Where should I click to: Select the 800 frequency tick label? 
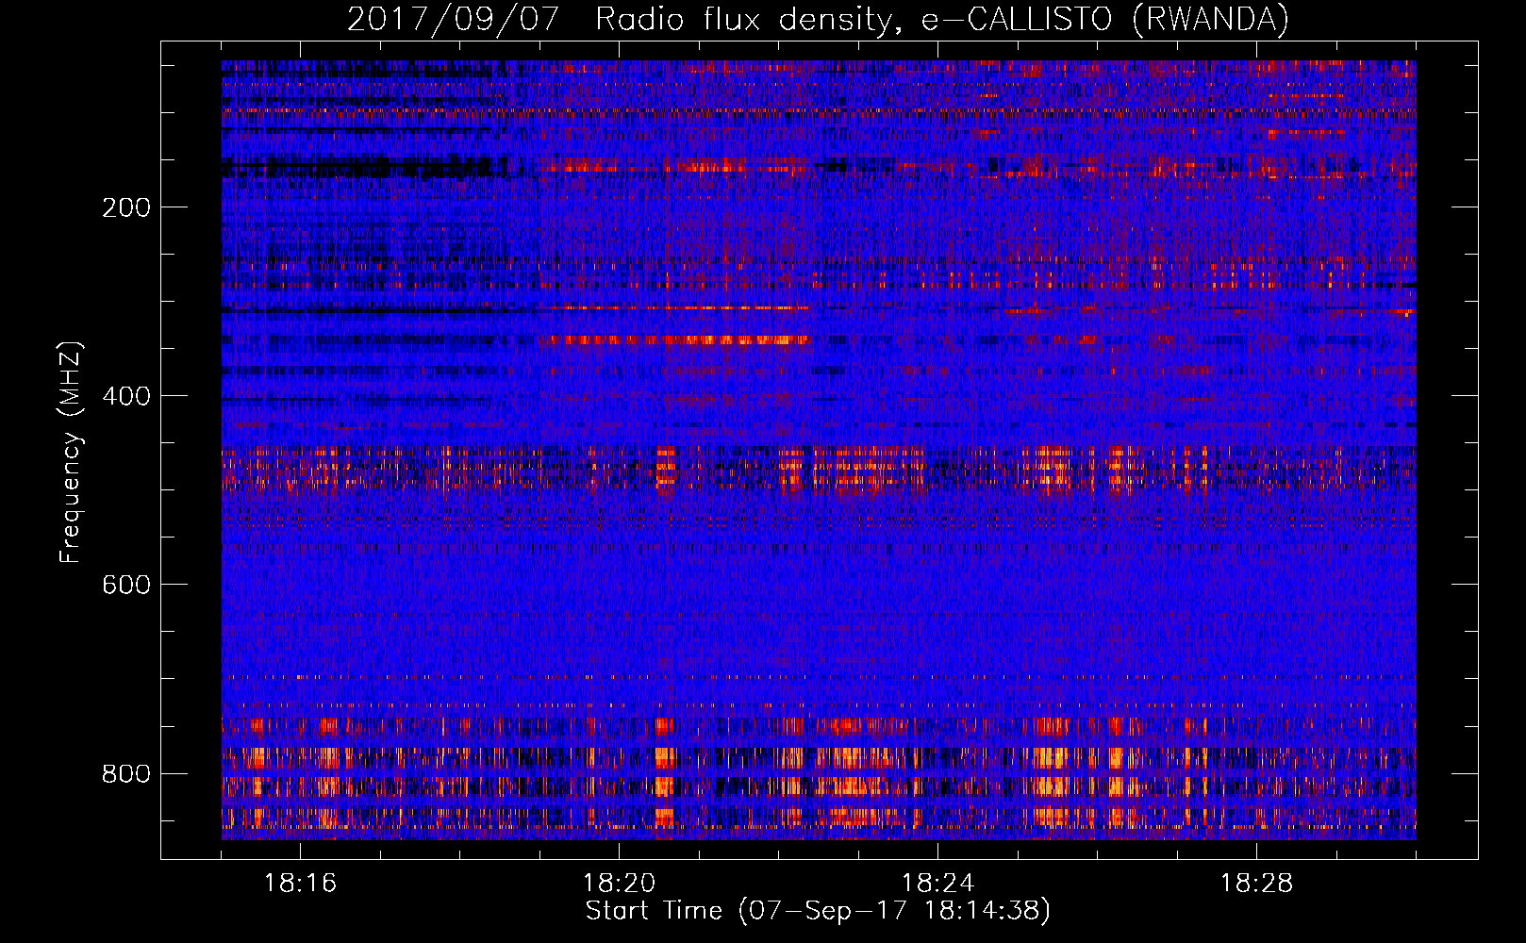126,773
